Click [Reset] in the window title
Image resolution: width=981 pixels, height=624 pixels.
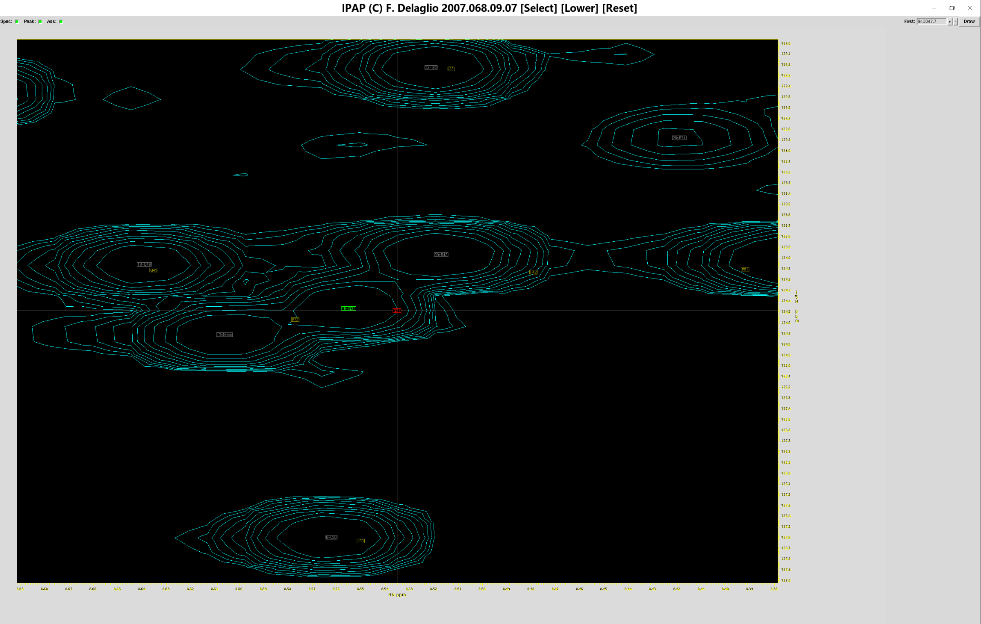[619, 8]
